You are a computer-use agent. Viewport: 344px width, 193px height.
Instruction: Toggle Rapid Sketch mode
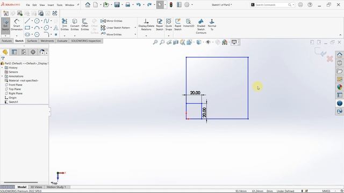[x=178, y=25]
